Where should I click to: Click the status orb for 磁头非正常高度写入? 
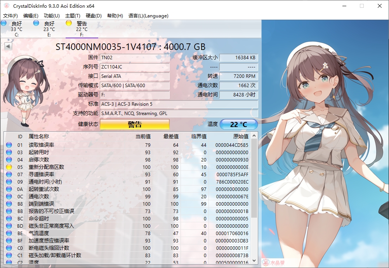tap(9, 226)
